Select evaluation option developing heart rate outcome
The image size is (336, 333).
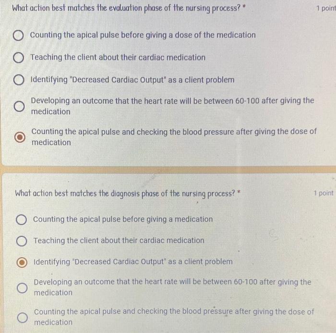point(19,106)
